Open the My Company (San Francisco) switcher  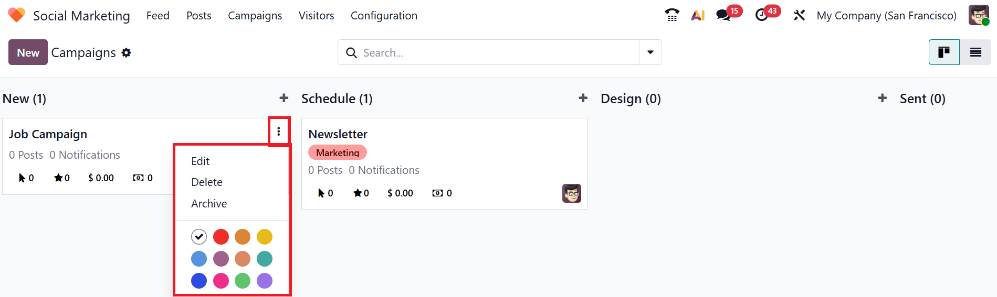coord(886,16)
